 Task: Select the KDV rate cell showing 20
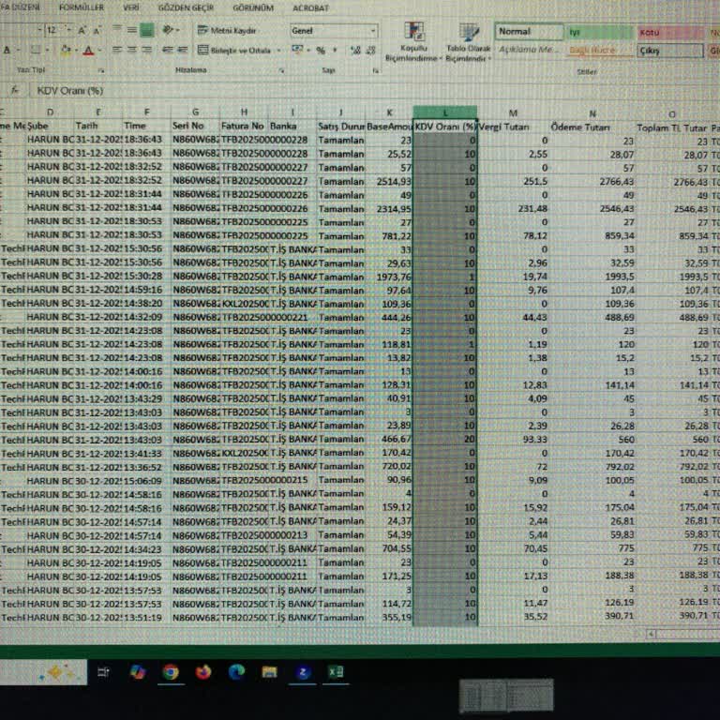click(x=445, y=439)
